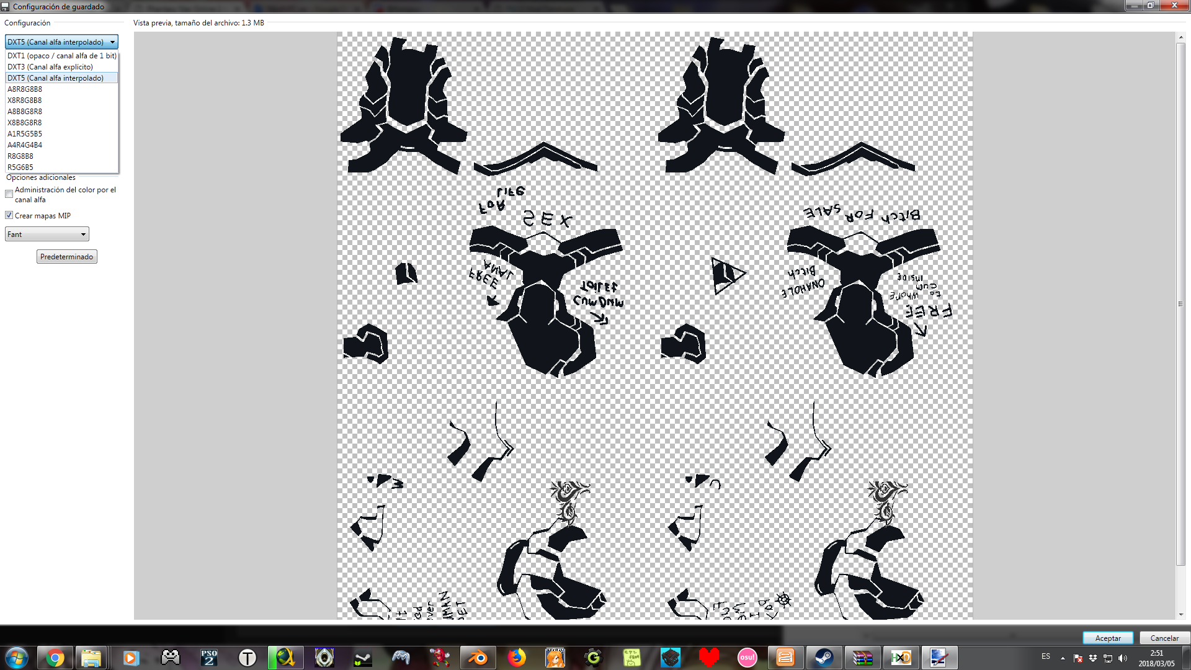Click the preview vertical scrollbar down arrow
The image size is (1191, 670).
click(x=1180, y=614)
